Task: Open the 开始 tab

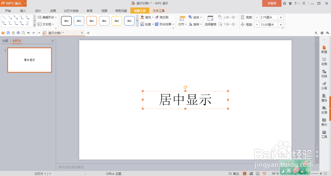Action: point(8,11)
